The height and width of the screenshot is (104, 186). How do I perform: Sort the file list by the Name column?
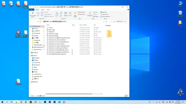tap(48, 25)
